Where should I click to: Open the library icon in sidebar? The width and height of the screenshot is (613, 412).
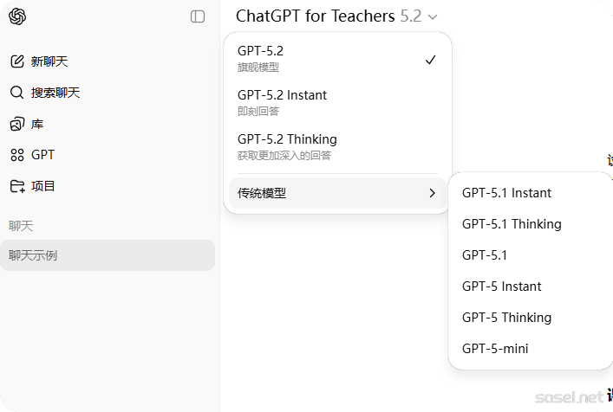tap(17, 124)
